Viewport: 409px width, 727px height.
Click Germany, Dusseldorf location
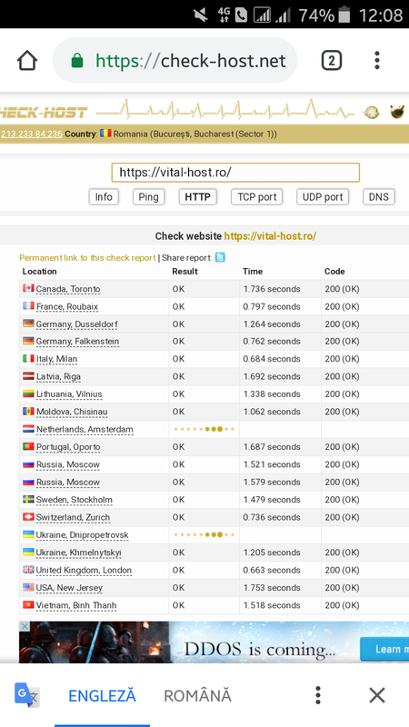[x=76, y=324]
